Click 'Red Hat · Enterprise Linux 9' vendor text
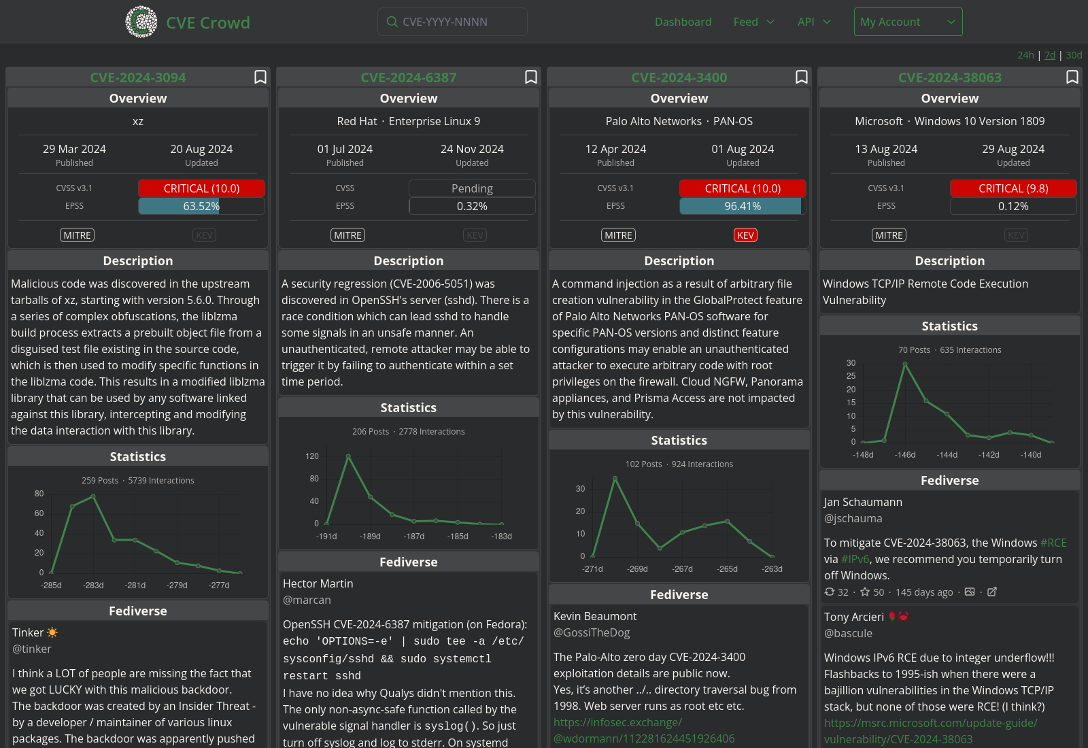 tap(409, 121)
